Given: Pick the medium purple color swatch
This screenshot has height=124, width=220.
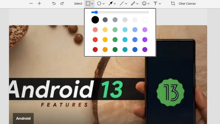Looking at the screenshot, I should [x=145, y=40].
